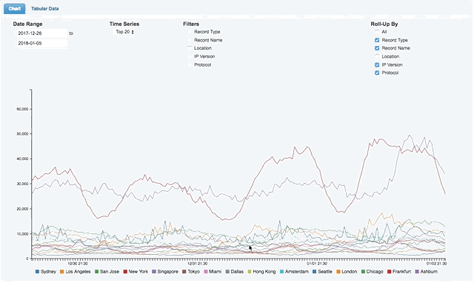This screenshot has width=474, height=283.
Task: Toggle the IP Version filter checkbox
Action: point(190,56)
